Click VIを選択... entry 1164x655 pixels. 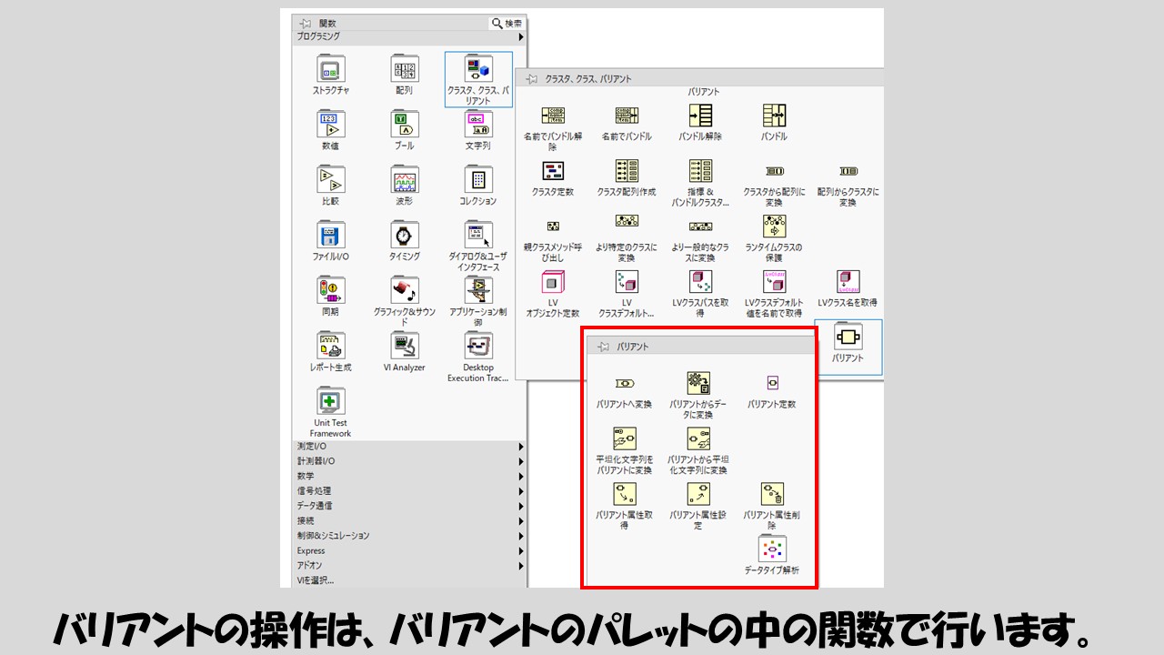tap(316, 580)
